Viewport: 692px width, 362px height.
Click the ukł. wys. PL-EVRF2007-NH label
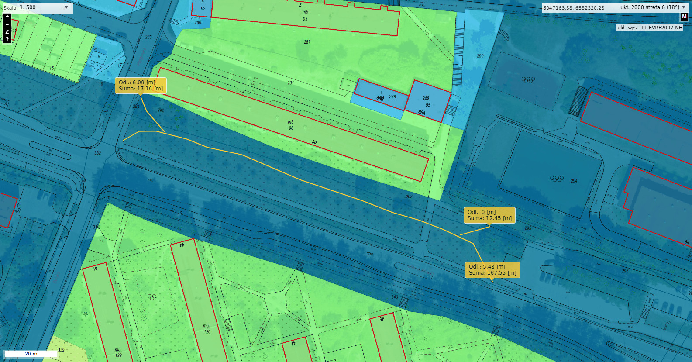650,28
